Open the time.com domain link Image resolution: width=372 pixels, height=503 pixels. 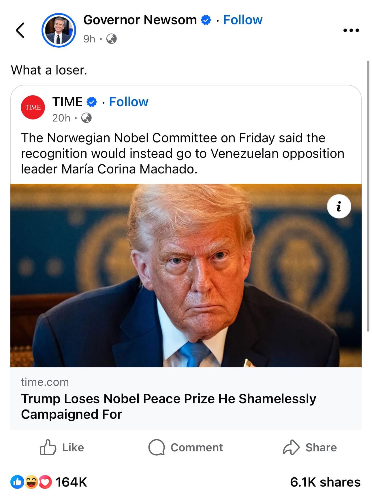pyautogui.click(x=45, y=382)
